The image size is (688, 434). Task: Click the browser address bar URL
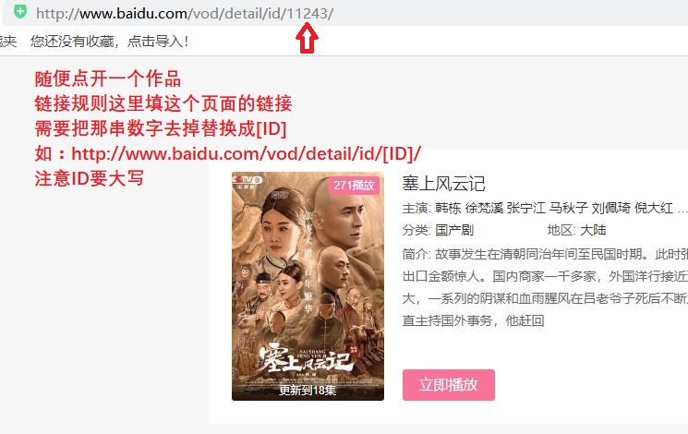(185, 14)
